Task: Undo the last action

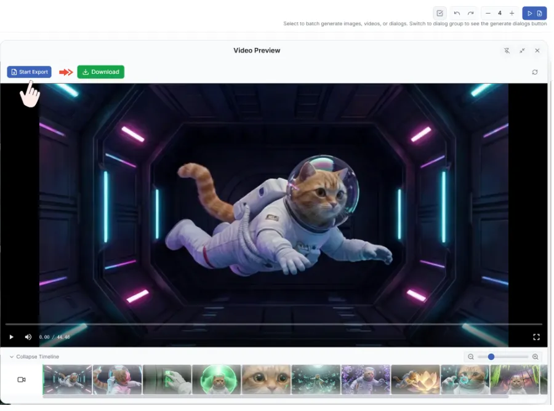Action: [x=456, y=13]
